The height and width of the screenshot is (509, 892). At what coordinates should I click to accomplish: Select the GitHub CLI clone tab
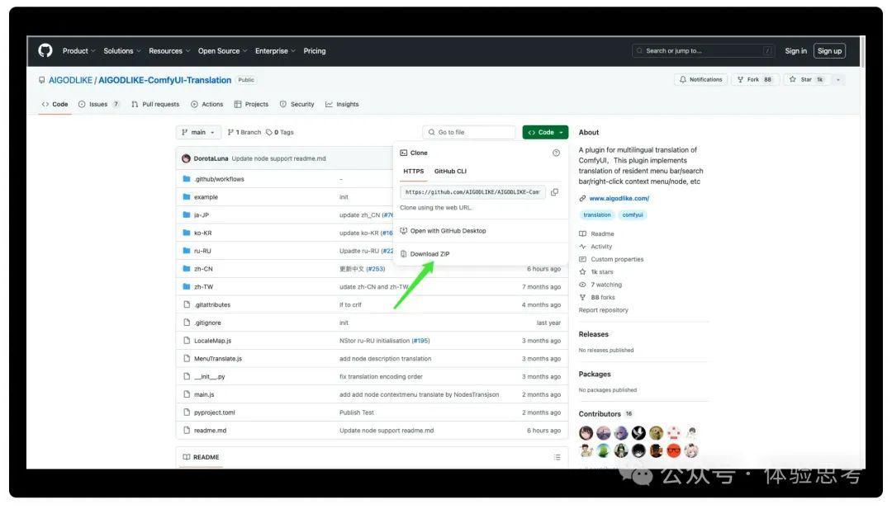[450, 171]
